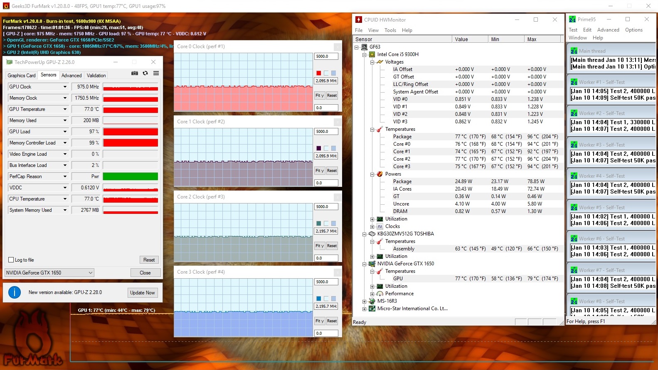Open the VDDC sensor dropdown arrow
This screenshot has height=370, width=658.
[65, 188]
